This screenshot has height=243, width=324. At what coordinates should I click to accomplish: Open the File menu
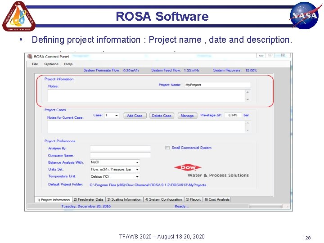(35, 64)
